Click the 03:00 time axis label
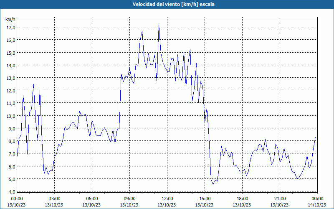Screen dimensions: 334x209 coord(54,199)
